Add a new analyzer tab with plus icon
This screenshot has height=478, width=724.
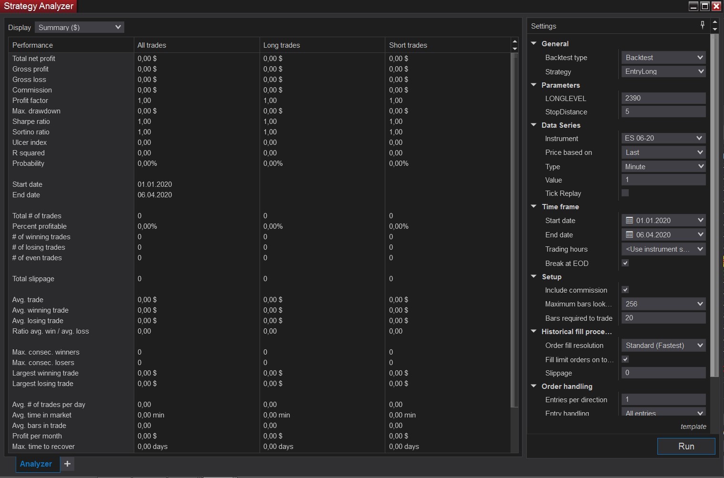67,464
